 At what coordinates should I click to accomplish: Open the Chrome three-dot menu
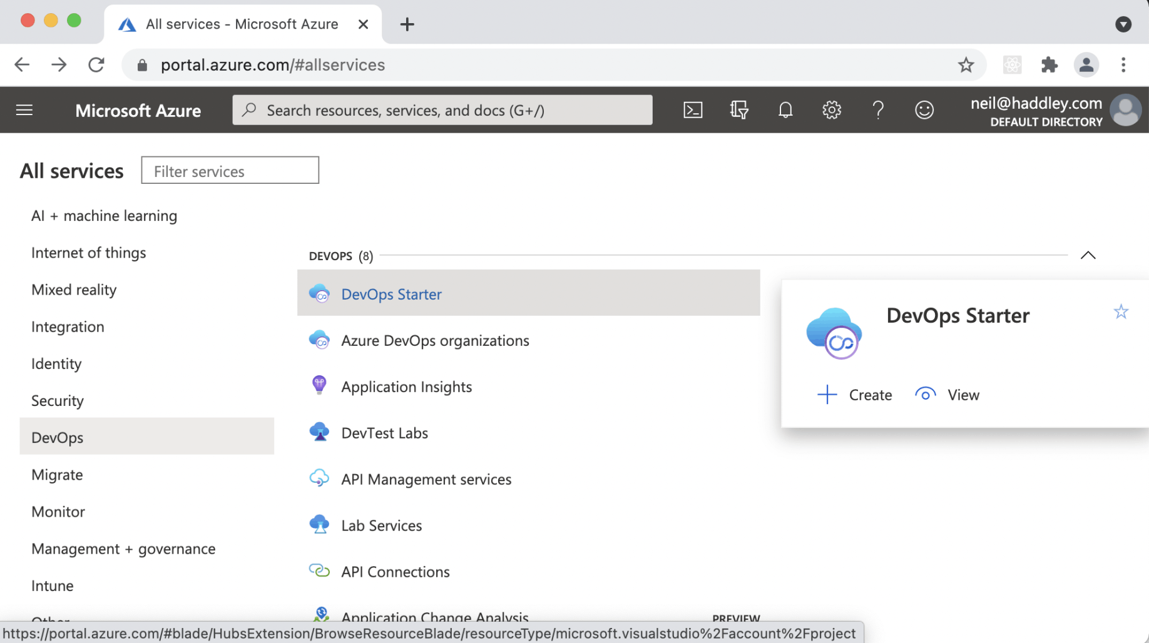(1123, 65)
